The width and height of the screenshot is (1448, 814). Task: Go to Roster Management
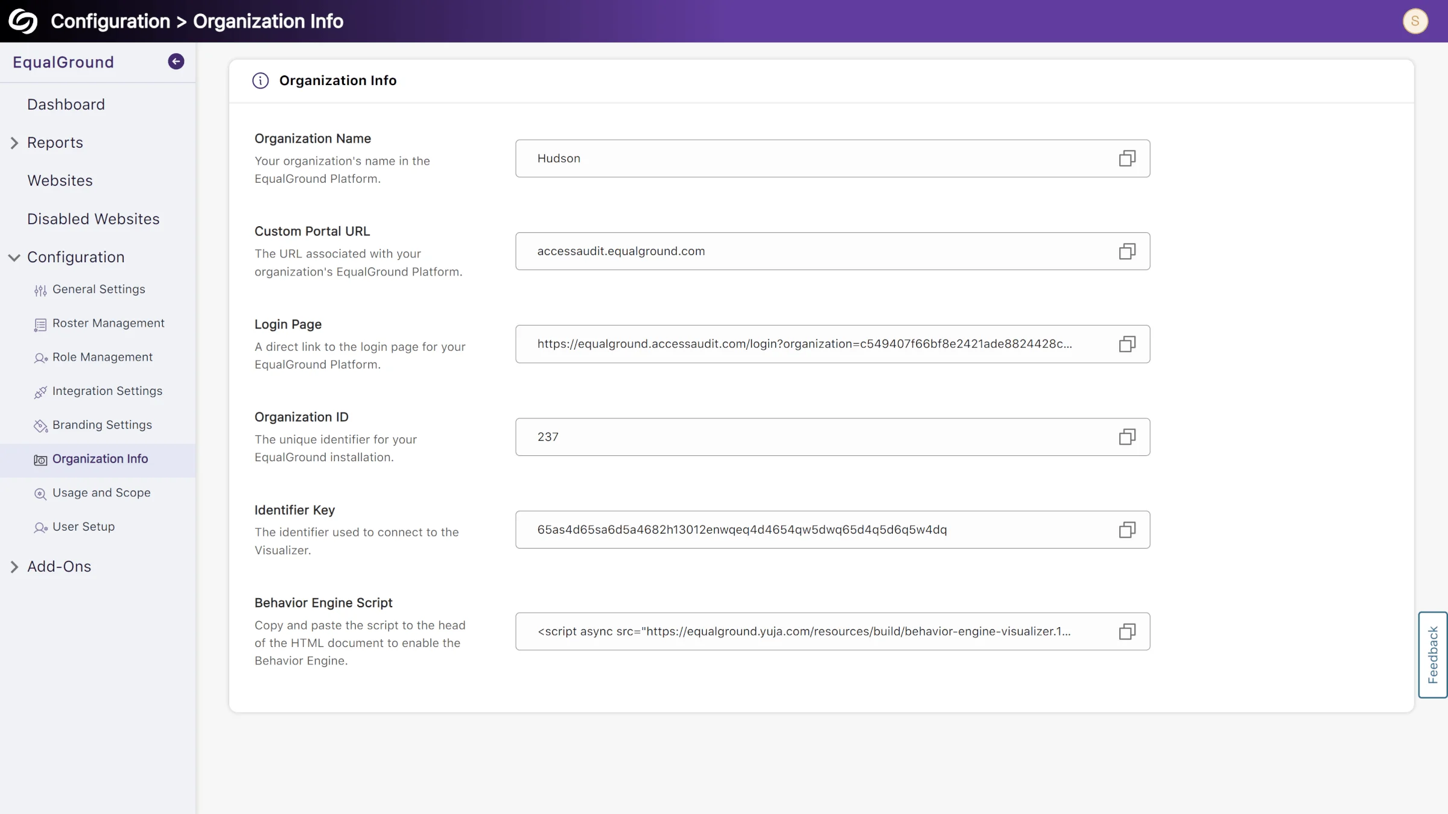[x=109, y=323]
